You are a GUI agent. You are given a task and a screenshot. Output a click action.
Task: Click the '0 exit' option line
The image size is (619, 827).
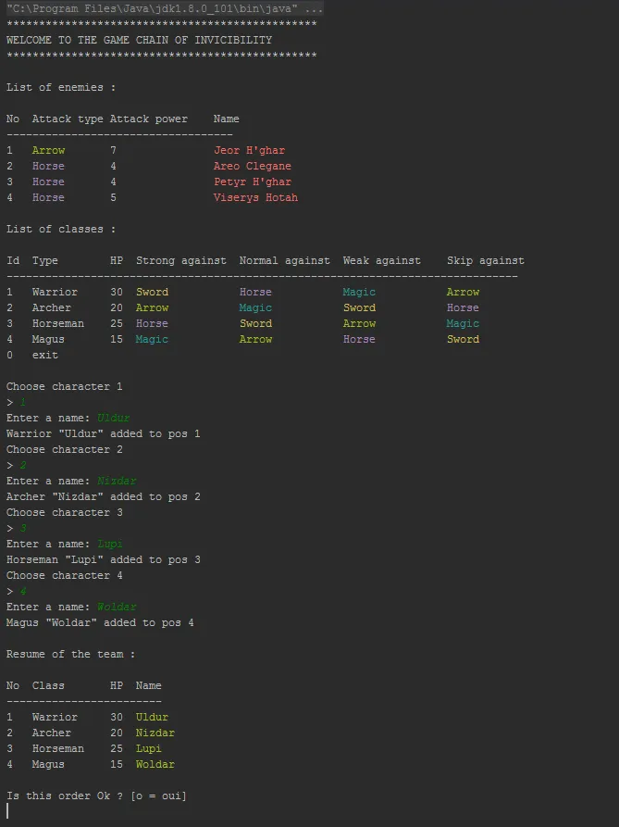tap(32, 355)
